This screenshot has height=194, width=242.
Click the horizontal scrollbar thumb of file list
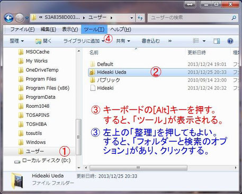(138, 168)
